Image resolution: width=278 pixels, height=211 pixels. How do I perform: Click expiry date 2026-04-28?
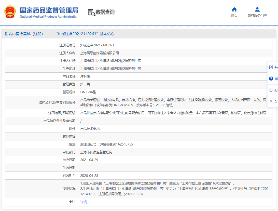point(89,176)
